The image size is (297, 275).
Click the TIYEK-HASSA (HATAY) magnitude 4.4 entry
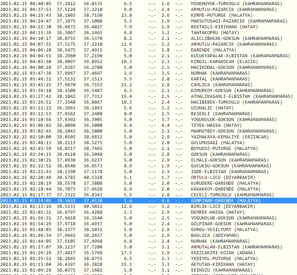[148, 125]
